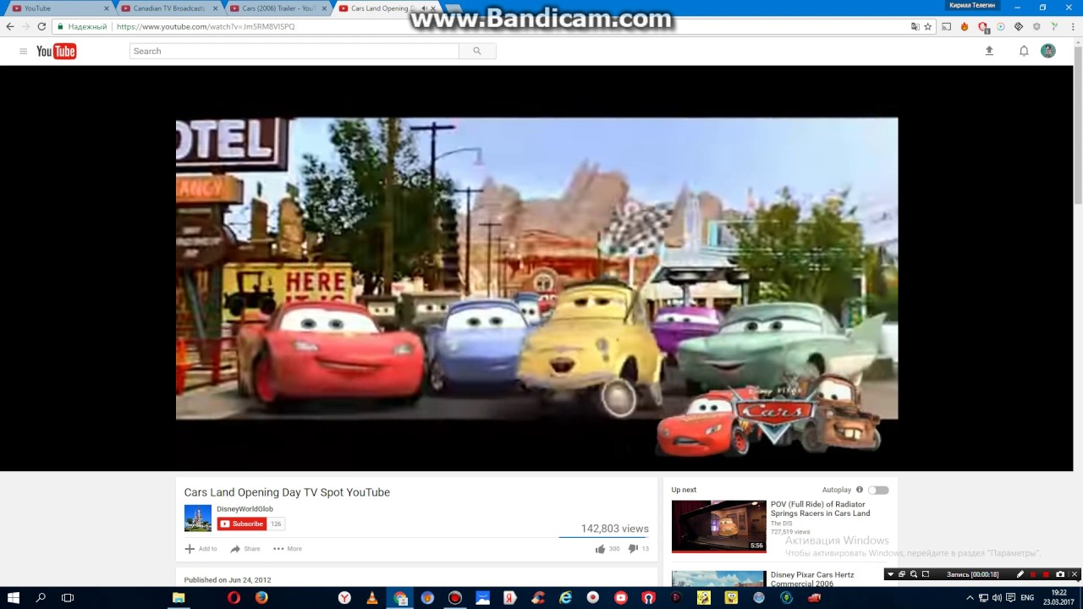Launch Opera from the taskbar
The image size is (1083, 609).
(234, 598)
